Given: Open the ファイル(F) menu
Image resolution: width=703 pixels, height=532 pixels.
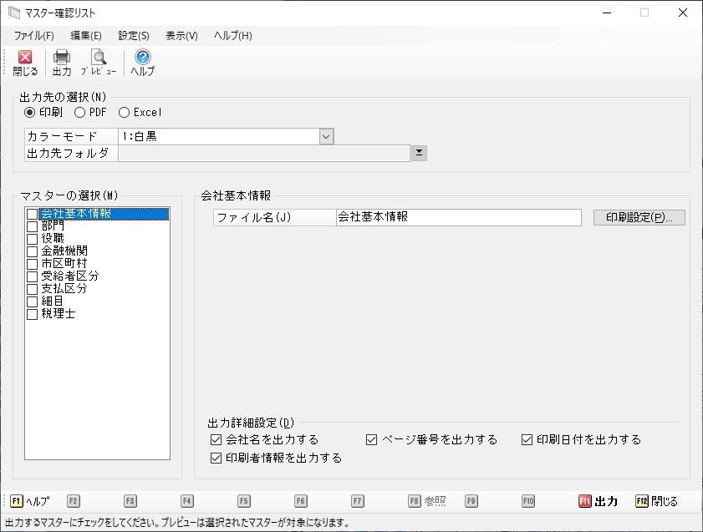Looking at the screenshot, I should (x=33, y=36).
